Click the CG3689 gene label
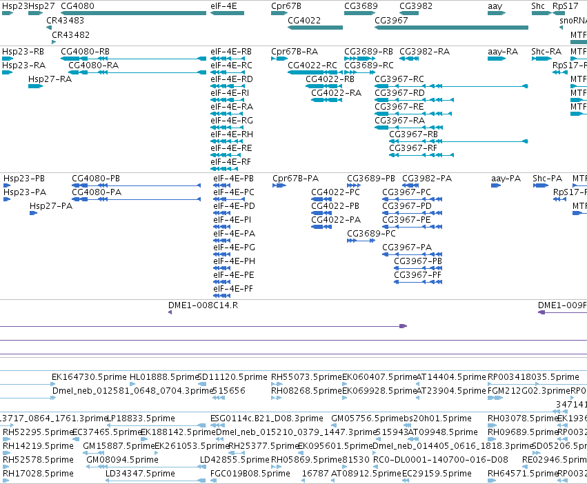Image resolution: width=587 pixels, height=484 pixels. [361, 6]
